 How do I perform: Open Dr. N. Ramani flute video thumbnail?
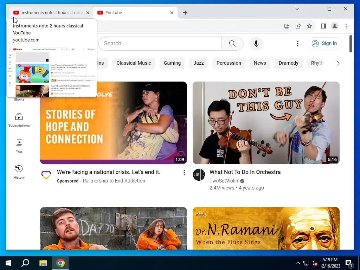pyautogui.click(x=266, y=228)
